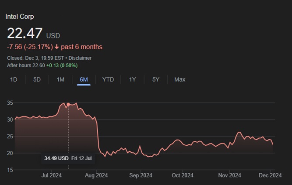The height and width of the screenshot is (185, 292).
Task: Click the Dec 2024 axis label
Action: tap(270, 175)
